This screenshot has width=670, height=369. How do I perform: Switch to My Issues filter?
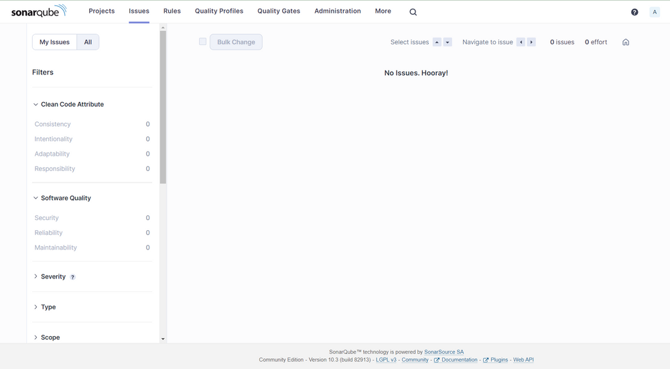(54, 42)
